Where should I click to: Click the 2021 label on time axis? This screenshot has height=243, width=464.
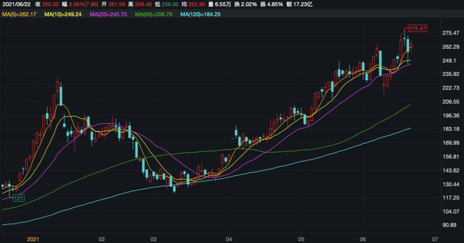tap(33, 238)
